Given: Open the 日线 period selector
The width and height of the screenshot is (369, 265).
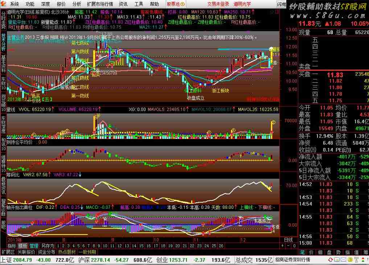Looking at the screenshot, I should [288, 240].
